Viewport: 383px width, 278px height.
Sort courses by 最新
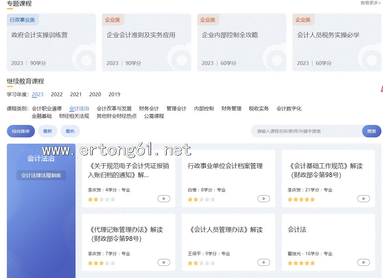tap(48, 131)
